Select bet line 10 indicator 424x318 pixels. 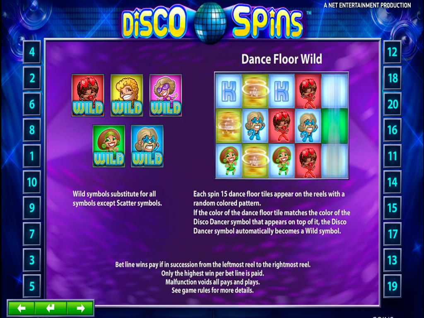pos(32,182)
